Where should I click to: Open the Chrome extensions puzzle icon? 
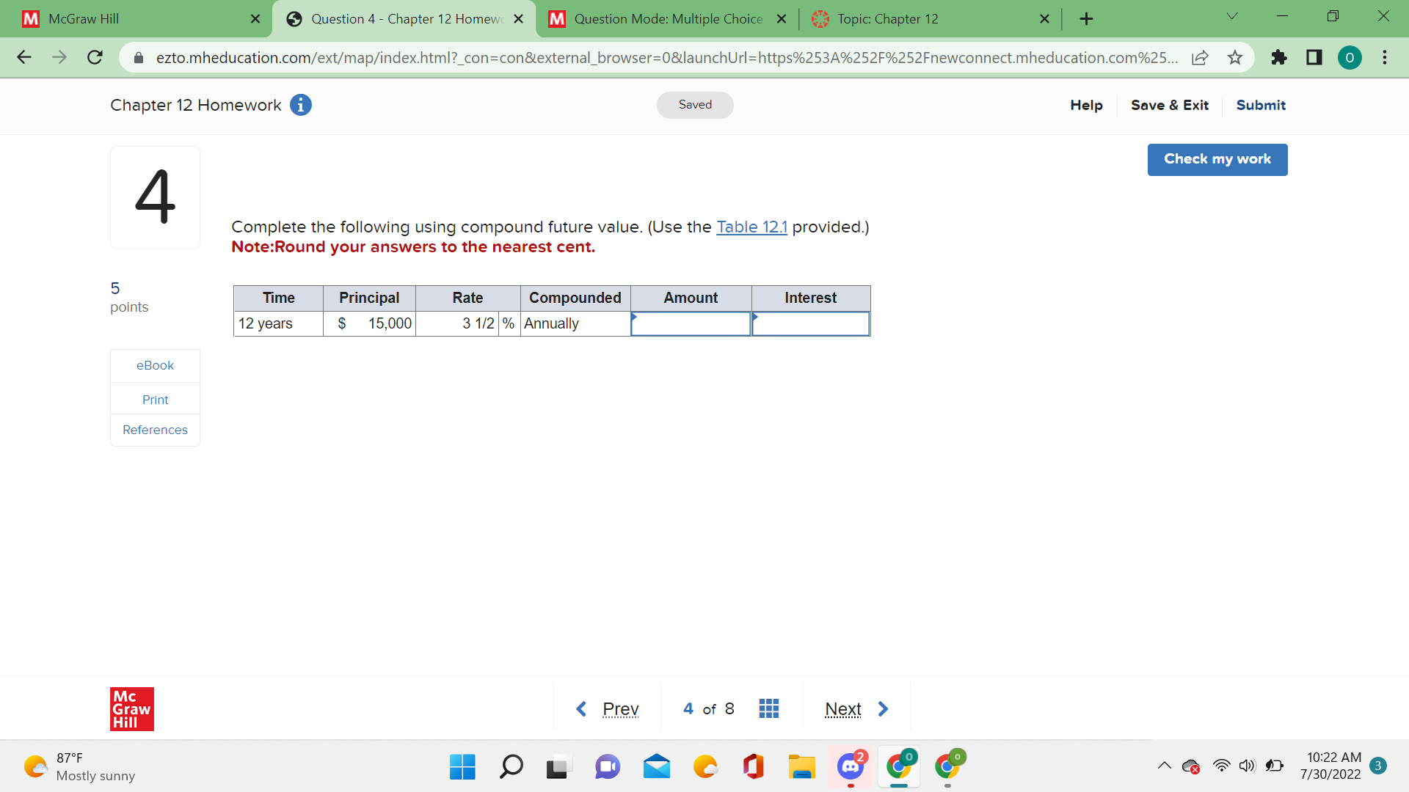1279,57
